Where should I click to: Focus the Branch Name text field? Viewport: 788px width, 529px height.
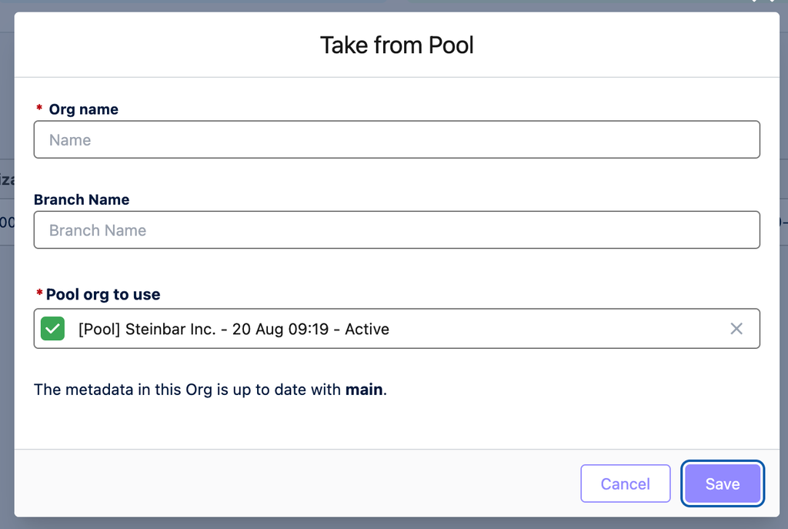[396, 230]
